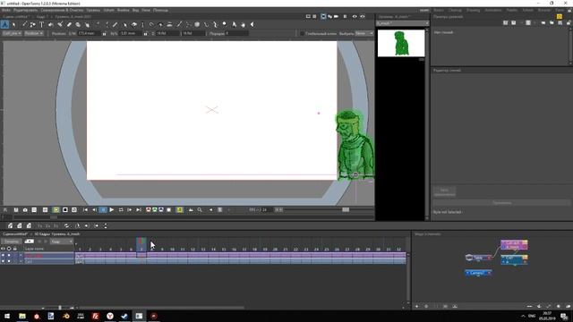Image resolution: width=573 pixels, height=322 pixels.
Task: Click frame 20 on timeline ruler
Action: pos(275,250)
